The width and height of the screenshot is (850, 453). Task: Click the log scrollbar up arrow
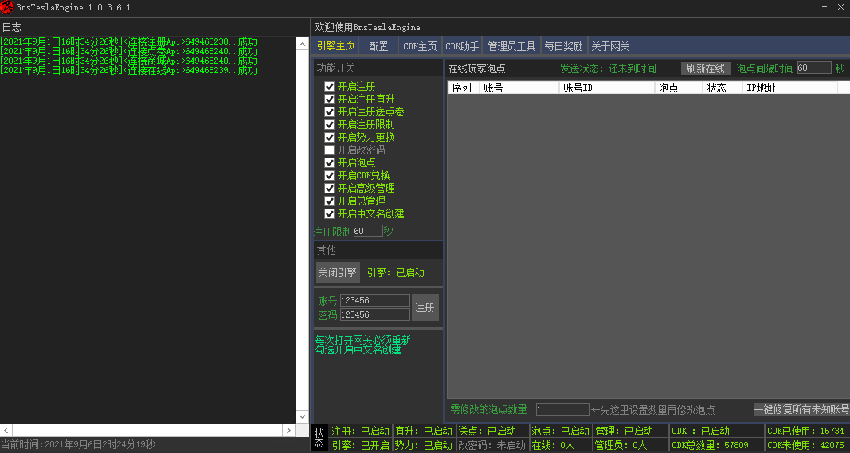pos(302,45)
